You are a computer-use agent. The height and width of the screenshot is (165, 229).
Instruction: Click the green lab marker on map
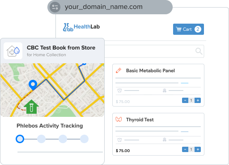tap(31, 107)
